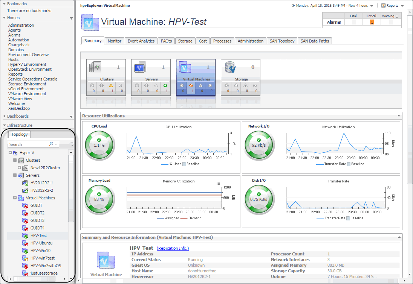Open the Hyper-V Environment link

coord(28,64)
